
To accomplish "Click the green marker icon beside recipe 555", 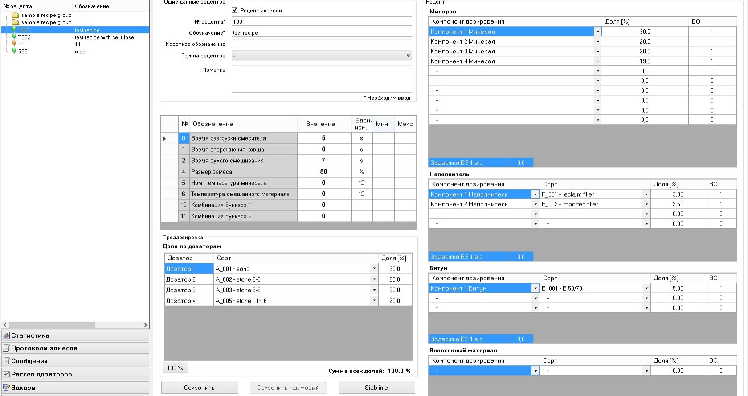I will 14,51.
